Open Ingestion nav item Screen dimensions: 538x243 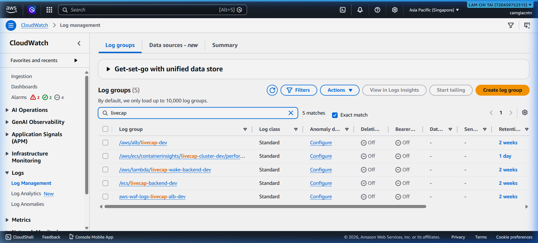(22, 76)
